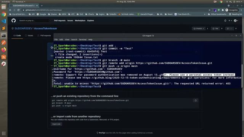Expand the hidden bookmarks overflow chevron
The image size is (244, 137).
[204, 14]
